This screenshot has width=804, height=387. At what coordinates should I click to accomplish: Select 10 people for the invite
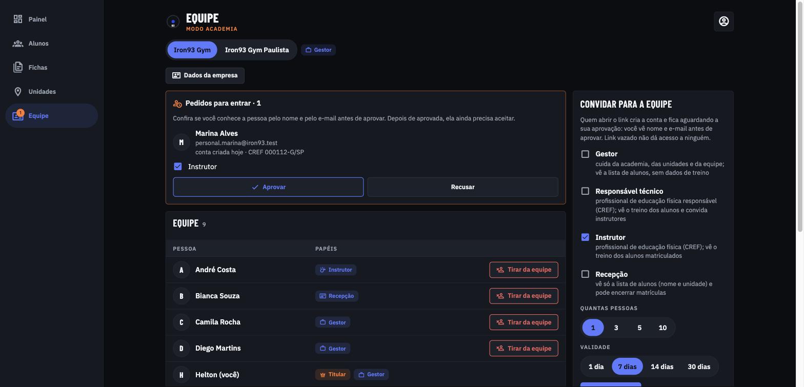tap(662, 328)
